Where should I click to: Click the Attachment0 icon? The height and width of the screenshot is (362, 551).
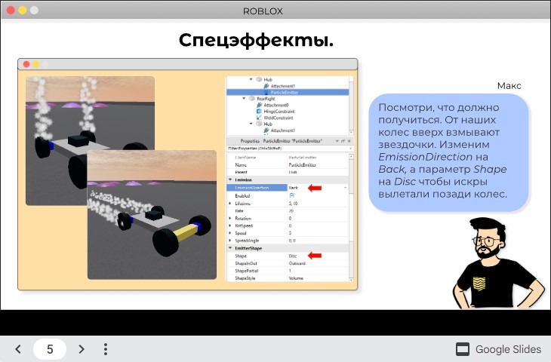(x=260, y=105)
